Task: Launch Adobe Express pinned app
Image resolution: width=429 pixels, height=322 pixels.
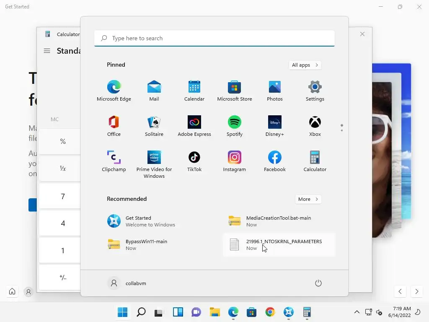Action: coord(194,126)
